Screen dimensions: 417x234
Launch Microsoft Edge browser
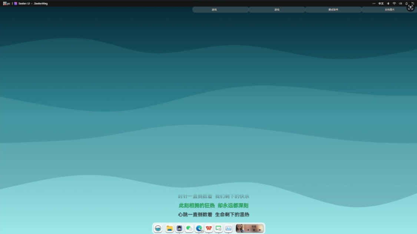(199, 228)
